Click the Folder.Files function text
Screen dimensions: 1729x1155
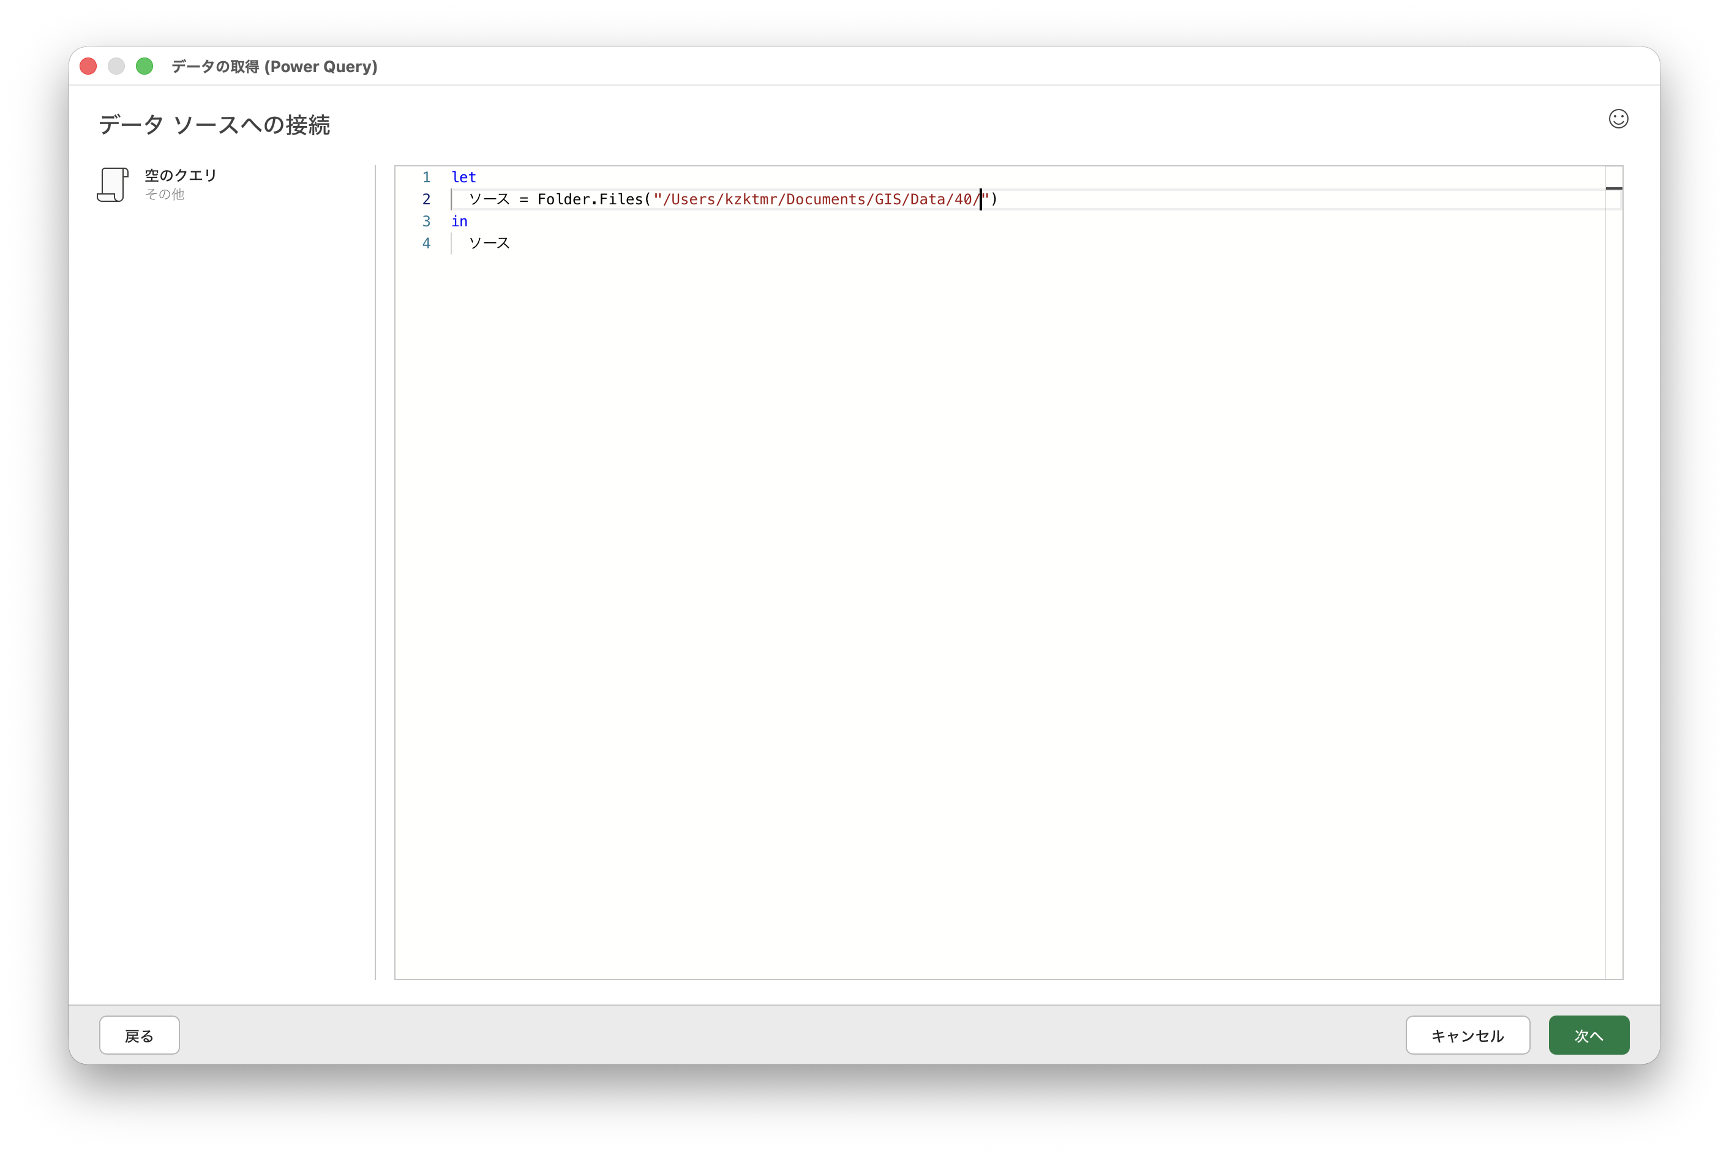tap(590, 199)
